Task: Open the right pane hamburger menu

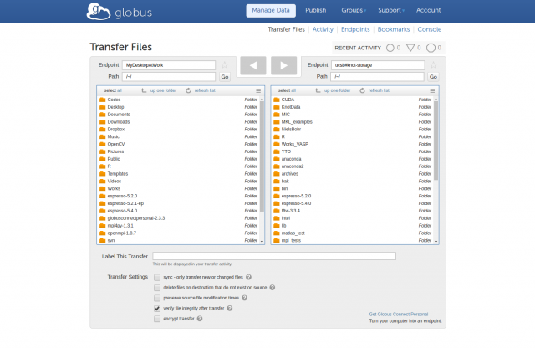Action: tap(432, 90)
